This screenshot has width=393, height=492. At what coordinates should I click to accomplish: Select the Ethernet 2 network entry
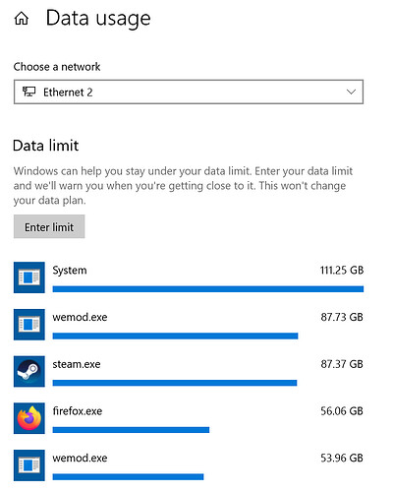click(68, 92)
